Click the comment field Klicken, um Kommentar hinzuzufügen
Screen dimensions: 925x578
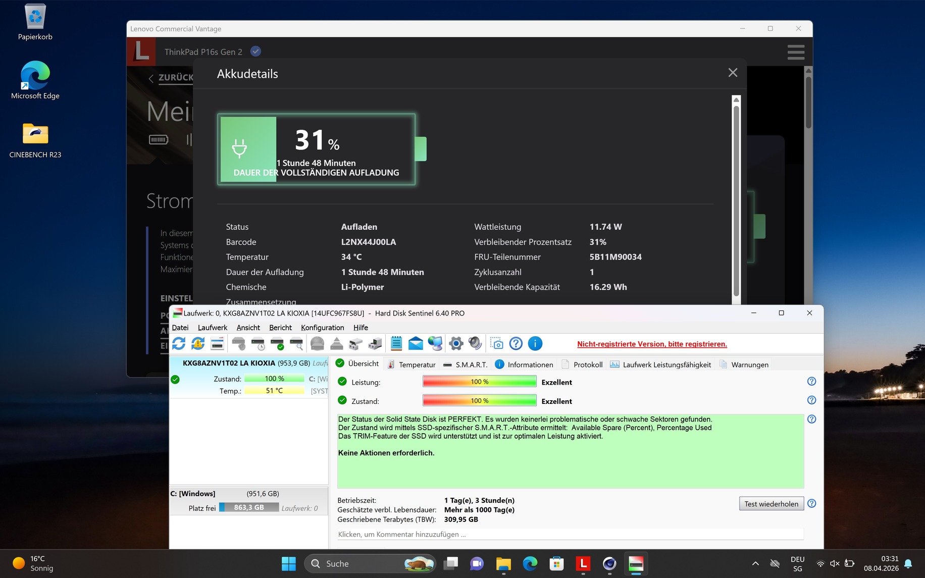(571, 534)
